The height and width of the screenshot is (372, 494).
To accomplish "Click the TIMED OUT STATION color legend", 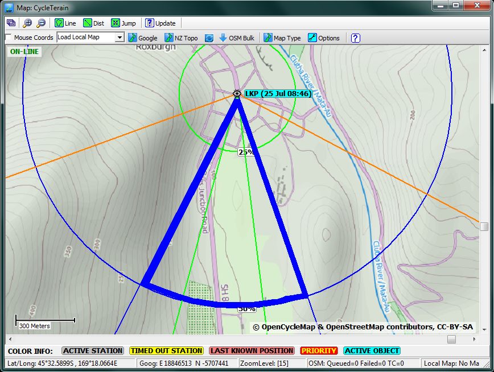I will [x=167, y=350].
